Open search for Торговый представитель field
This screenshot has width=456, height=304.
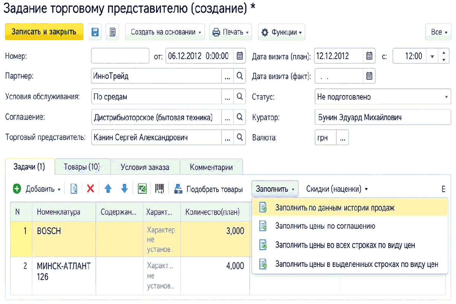[240, 137]
